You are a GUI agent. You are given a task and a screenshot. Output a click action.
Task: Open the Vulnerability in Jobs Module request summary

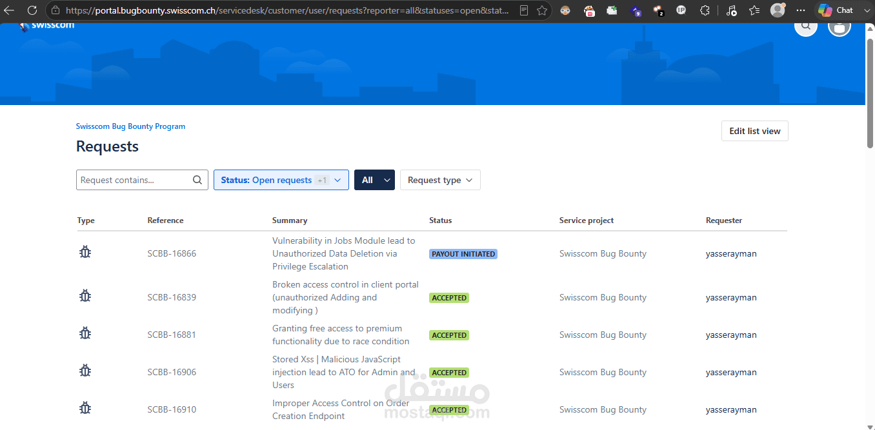(344, 253)
